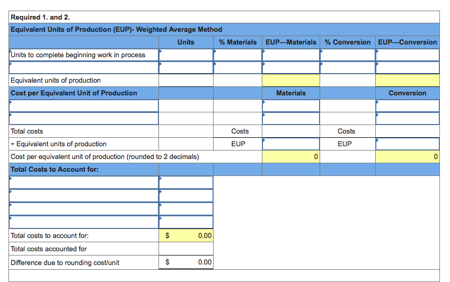
Task: Click 'Materials' header in cost per unit section
Action: point(291,93)
